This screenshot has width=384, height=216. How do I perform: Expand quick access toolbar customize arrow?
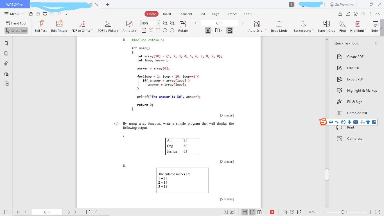point(66,14)
